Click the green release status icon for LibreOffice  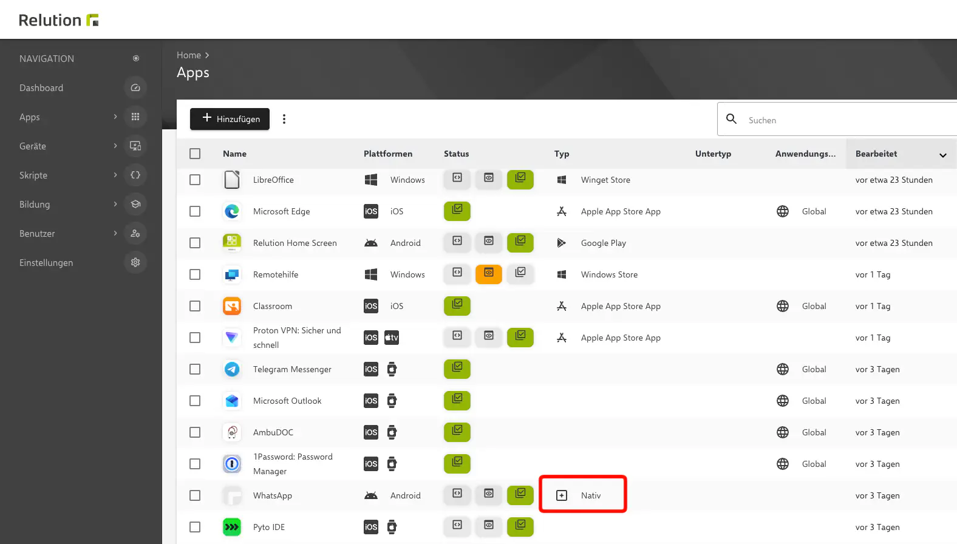point(520,179)
